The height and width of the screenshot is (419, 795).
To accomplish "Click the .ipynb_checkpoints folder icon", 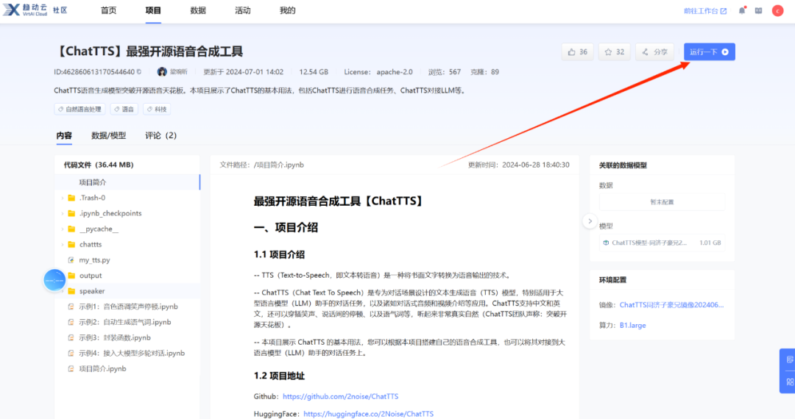I will point(71,214).
